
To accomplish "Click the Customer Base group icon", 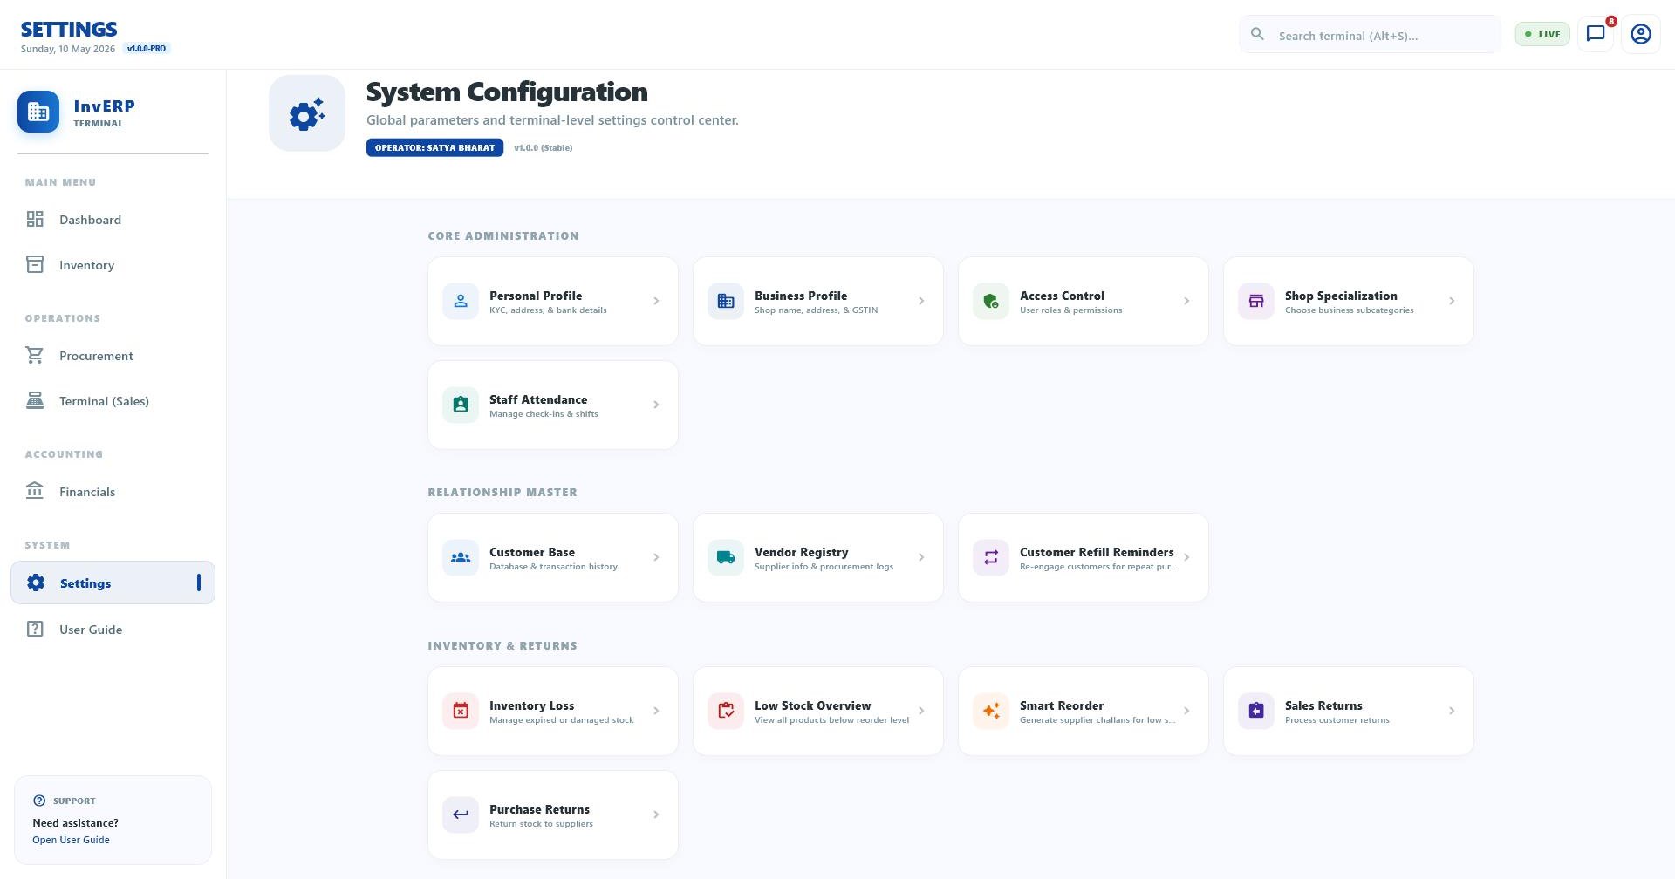I will point(461,558).
